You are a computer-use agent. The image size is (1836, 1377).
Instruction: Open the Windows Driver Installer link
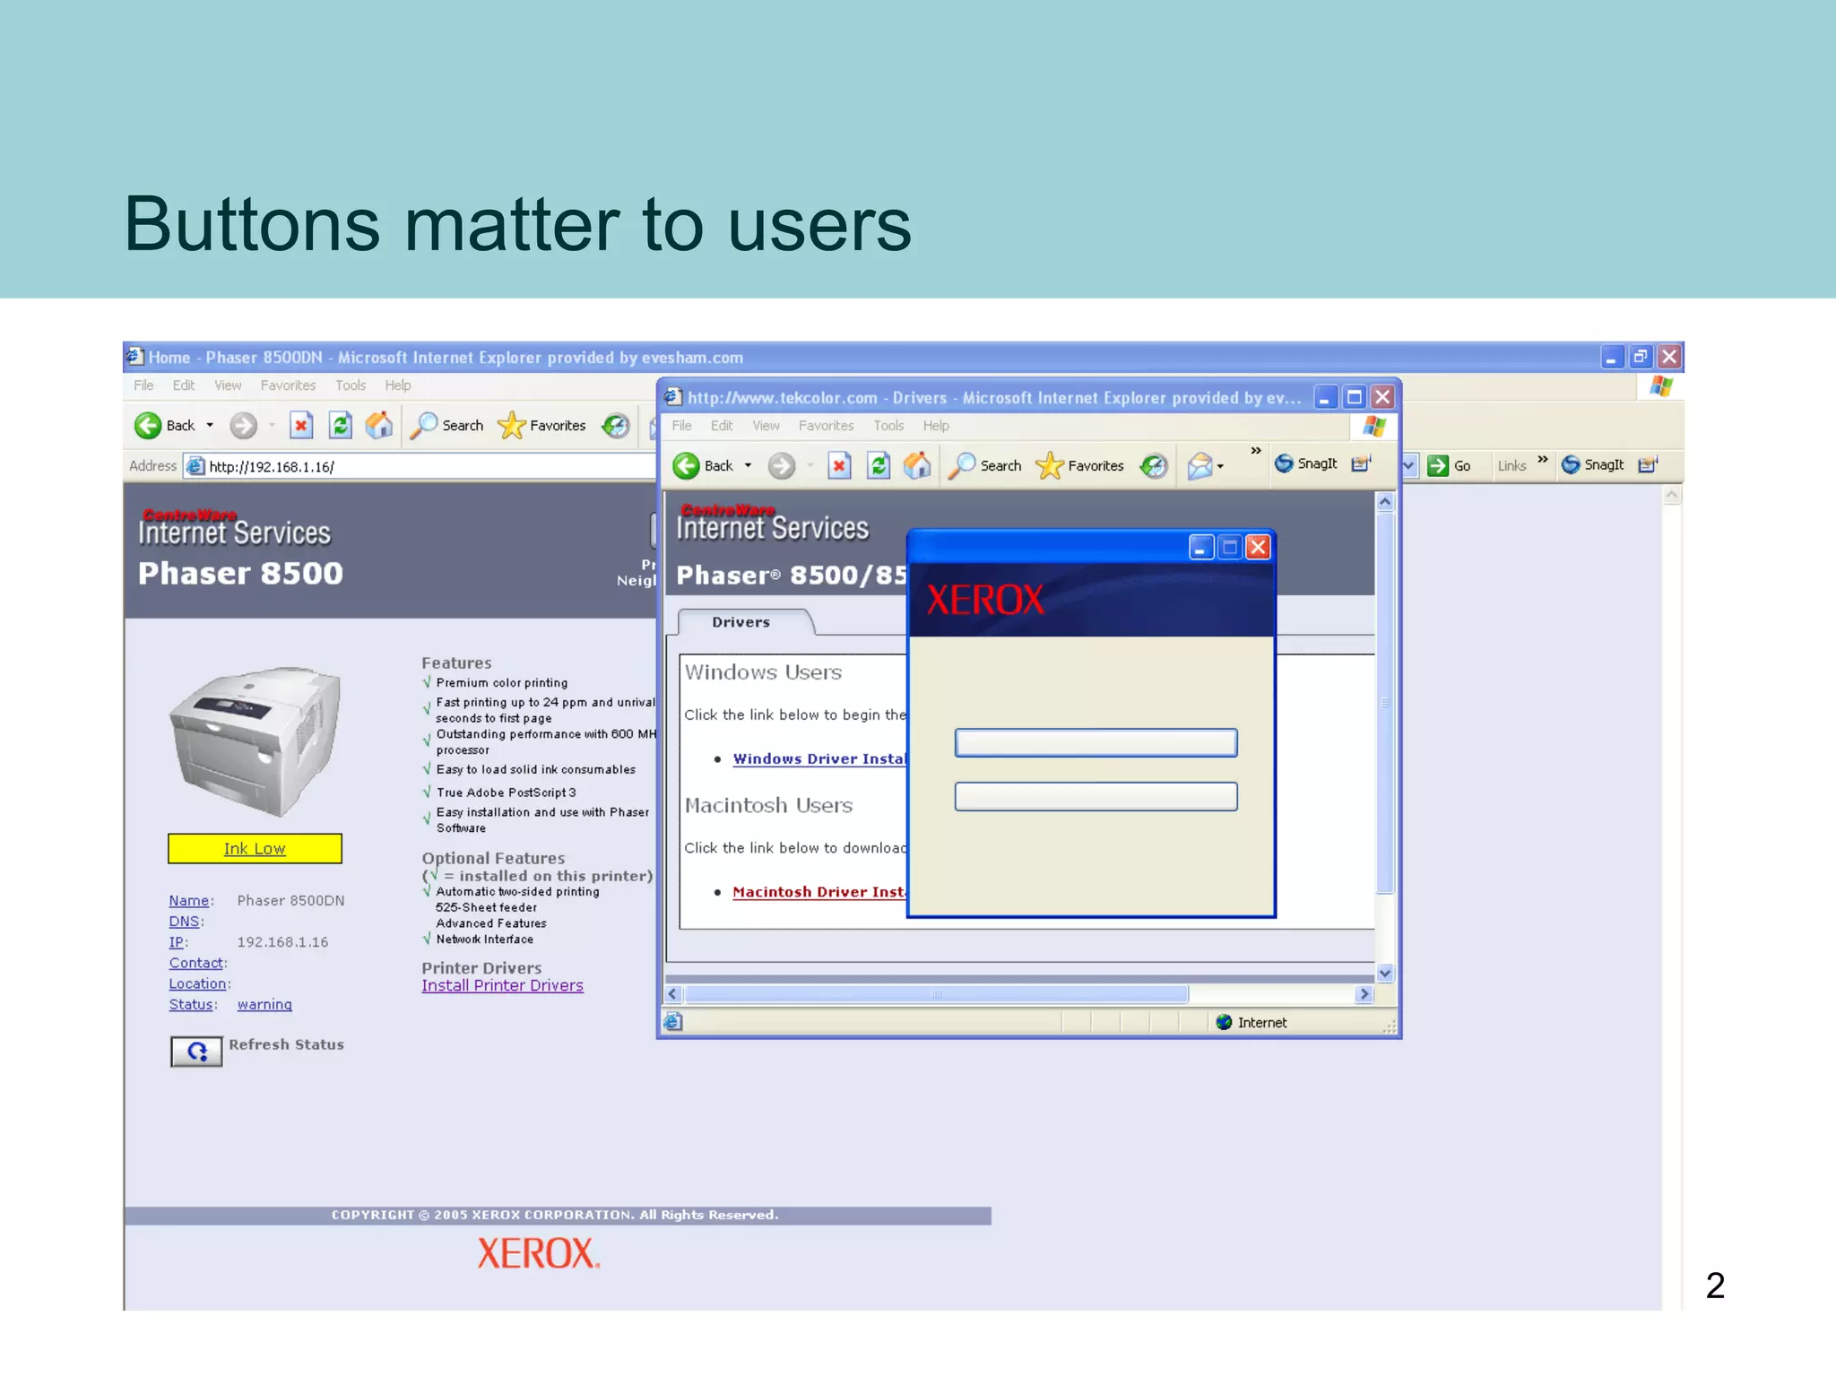coord(818,758)
